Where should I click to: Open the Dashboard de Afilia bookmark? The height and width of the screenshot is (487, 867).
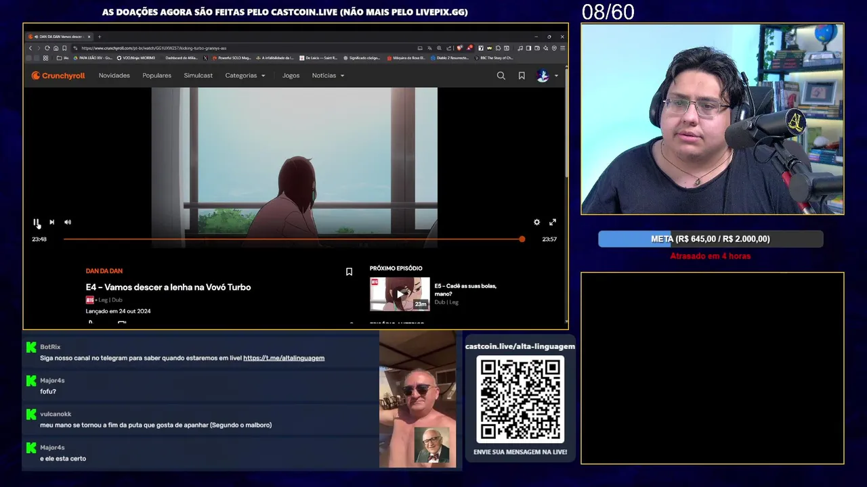pyautogui.click(x=182, y=58)
